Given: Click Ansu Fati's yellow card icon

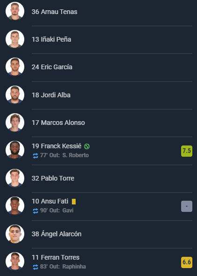Looking at the screenshot, I should click(74, 202).
